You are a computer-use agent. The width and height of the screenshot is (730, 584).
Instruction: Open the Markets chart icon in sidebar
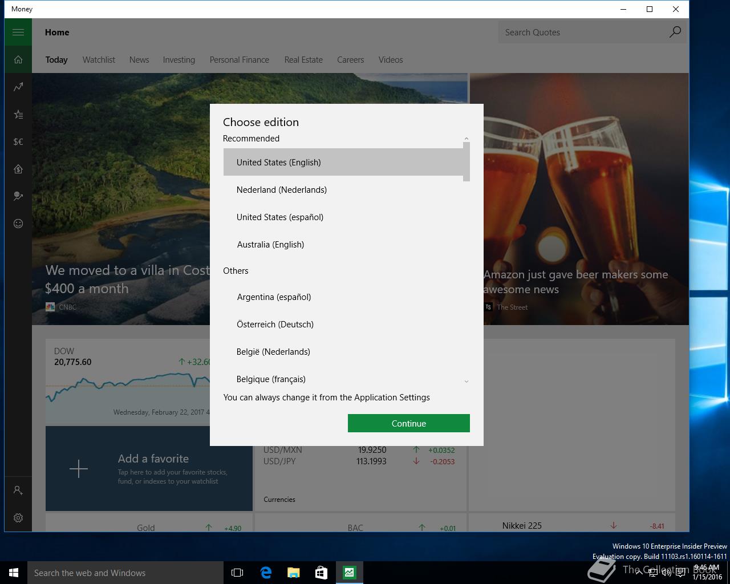click(x=18, y=87)
